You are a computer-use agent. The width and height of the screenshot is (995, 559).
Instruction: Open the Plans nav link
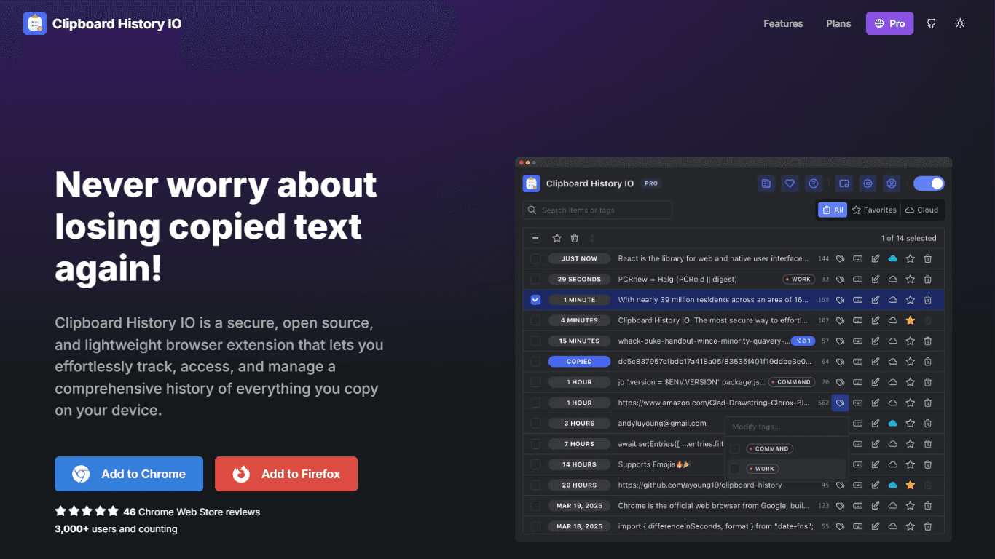pos(838,23)
